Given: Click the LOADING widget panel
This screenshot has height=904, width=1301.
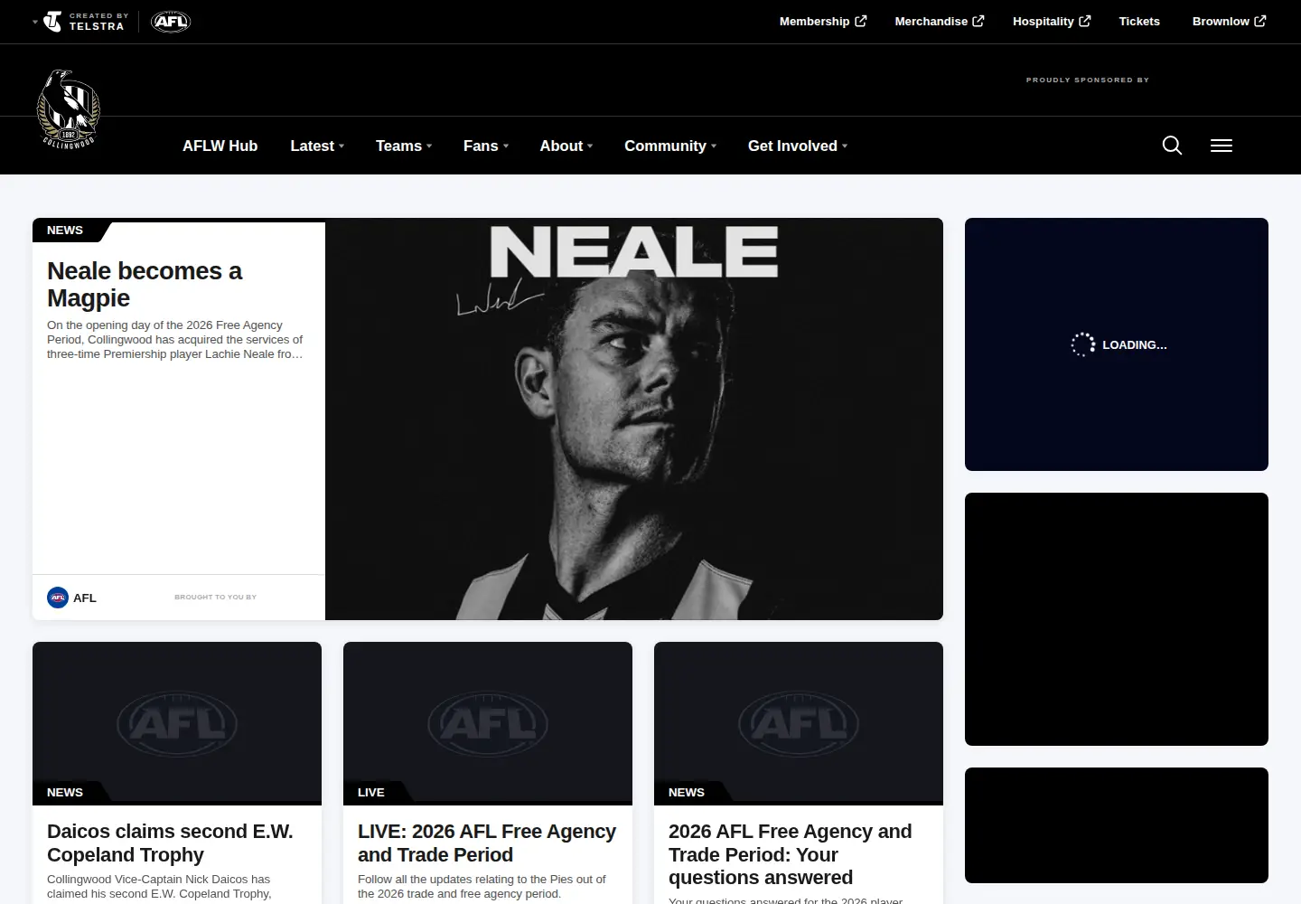Looking at the screenshot, I should [1117, 344].
